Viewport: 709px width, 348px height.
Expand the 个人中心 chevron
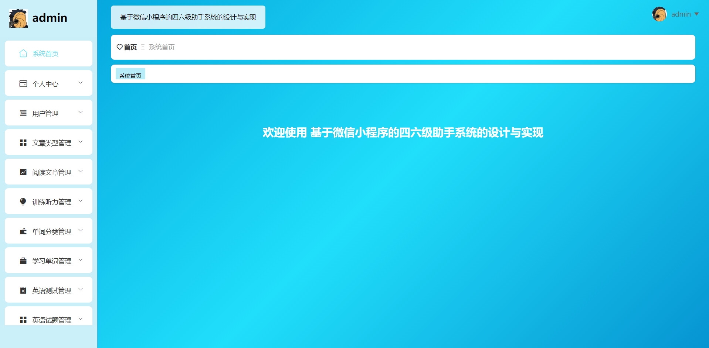[x=81, y=83]
